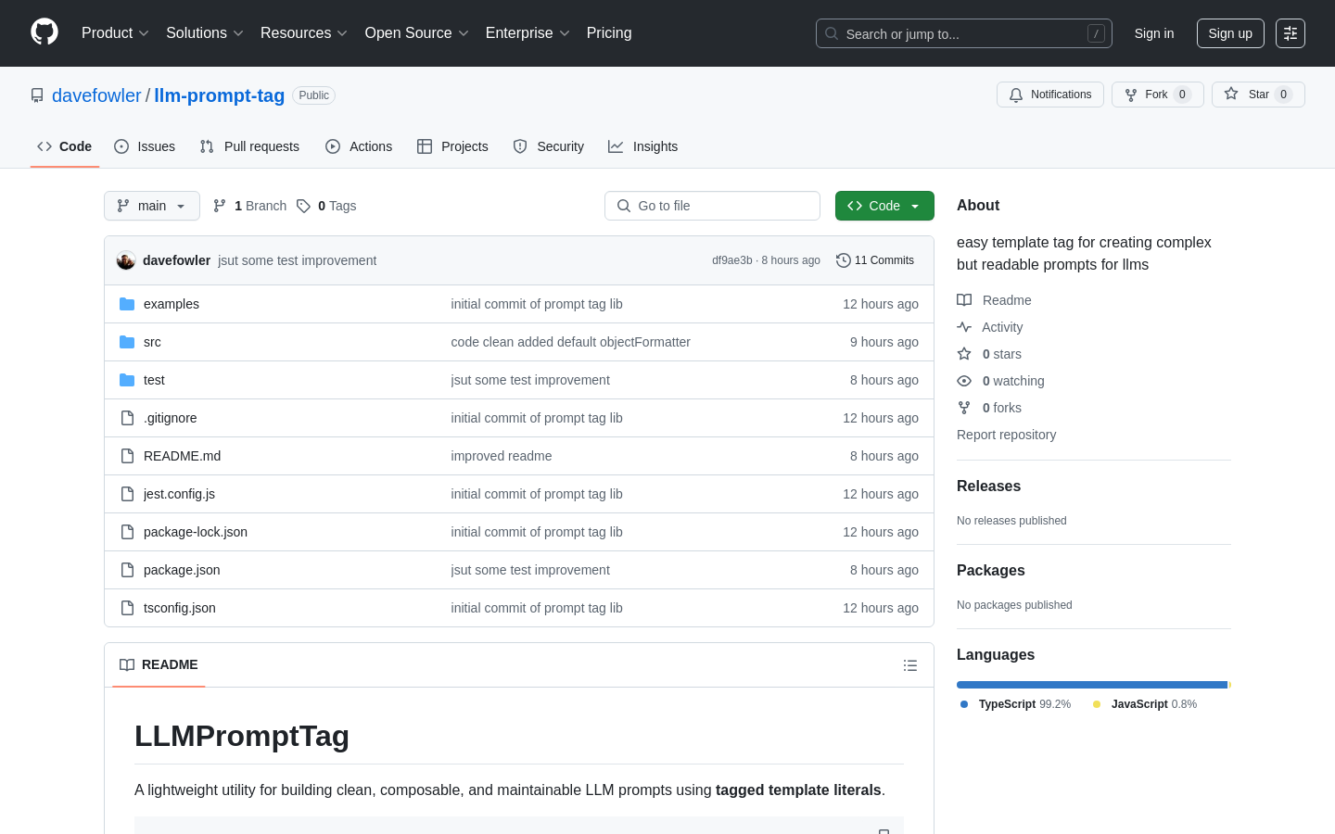
Task: Click the test folder icon
Action: click(x=127, y=380)
